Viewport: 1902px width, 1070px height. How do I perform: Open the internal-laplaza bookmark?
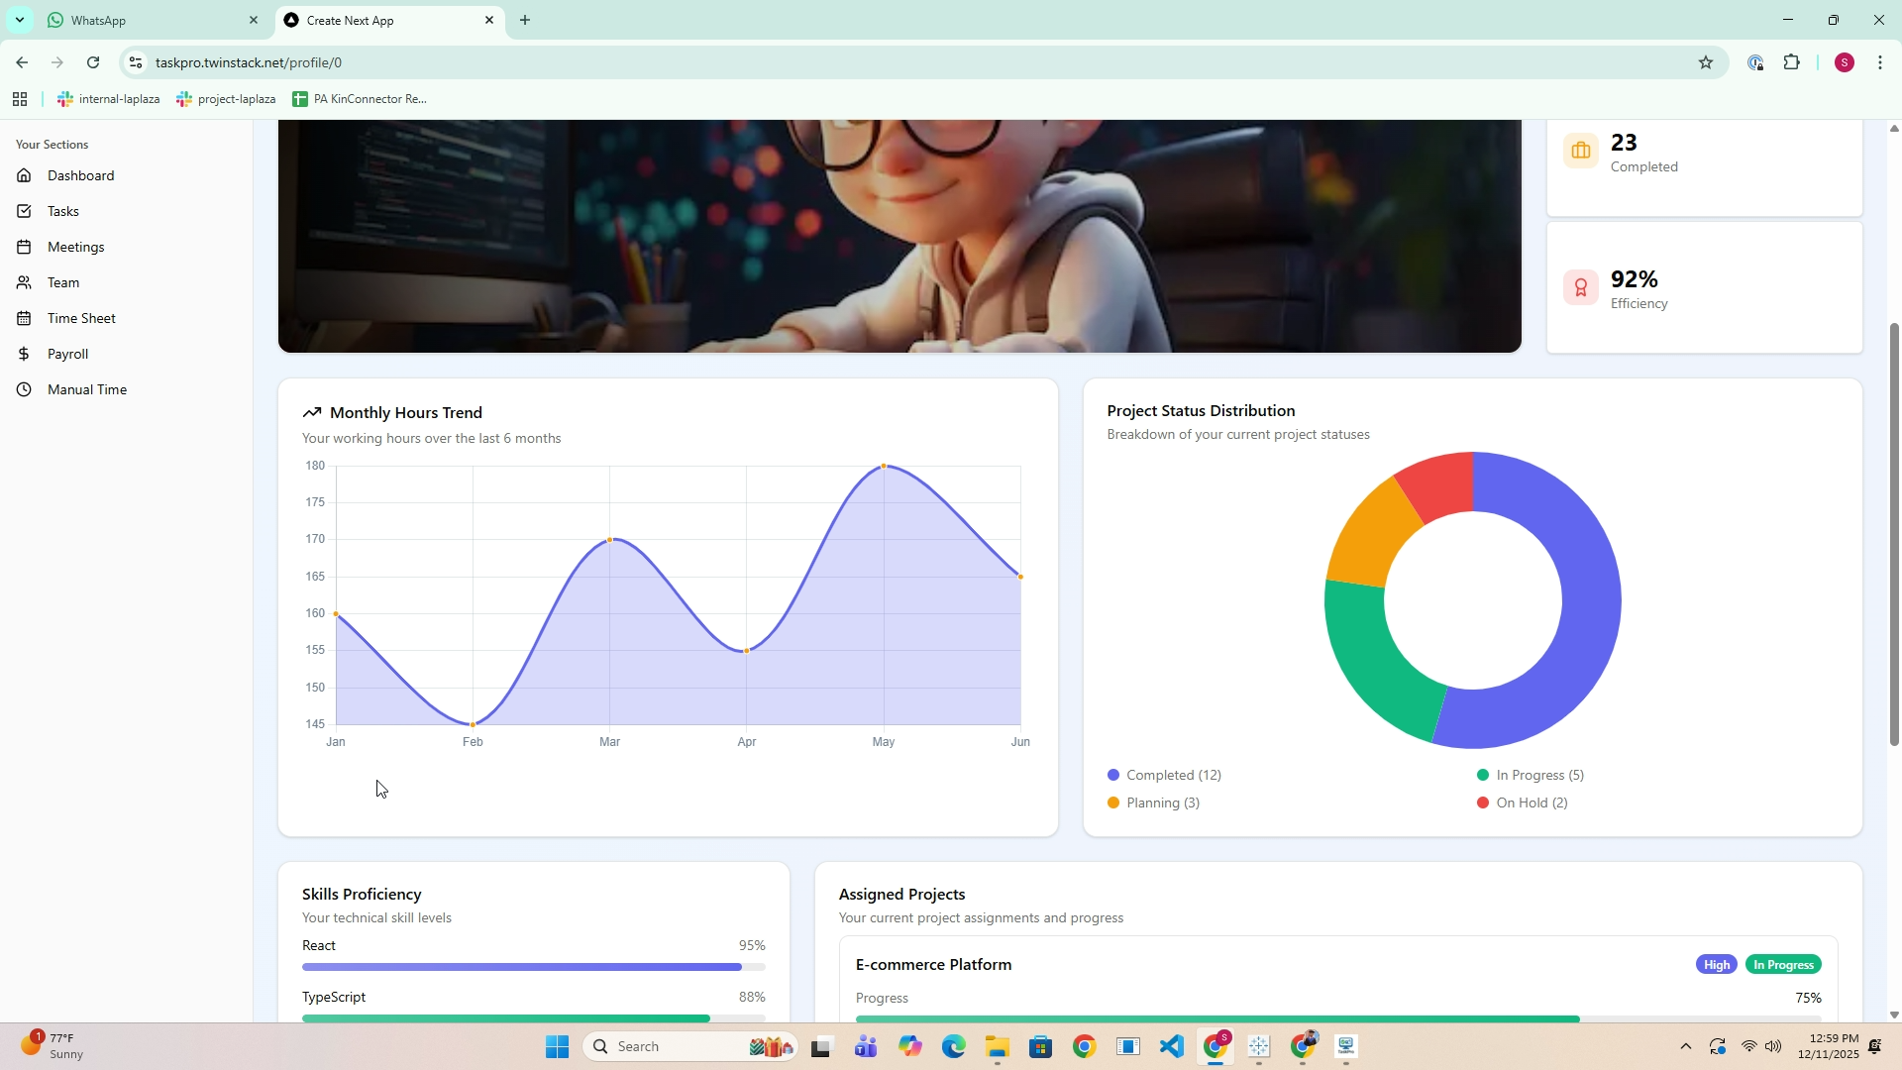pos(109,99)
